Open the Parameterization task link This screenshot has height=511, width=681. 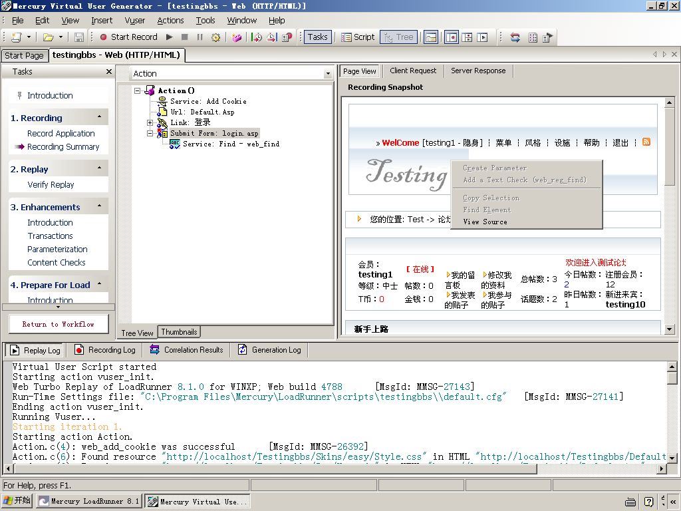[x=57, y=250]
